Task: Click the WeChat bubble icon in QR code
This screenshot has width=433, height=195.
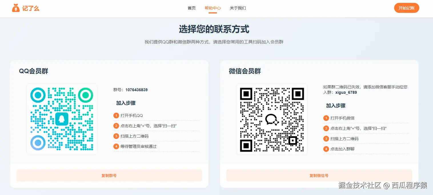Action: click(272, 119)
